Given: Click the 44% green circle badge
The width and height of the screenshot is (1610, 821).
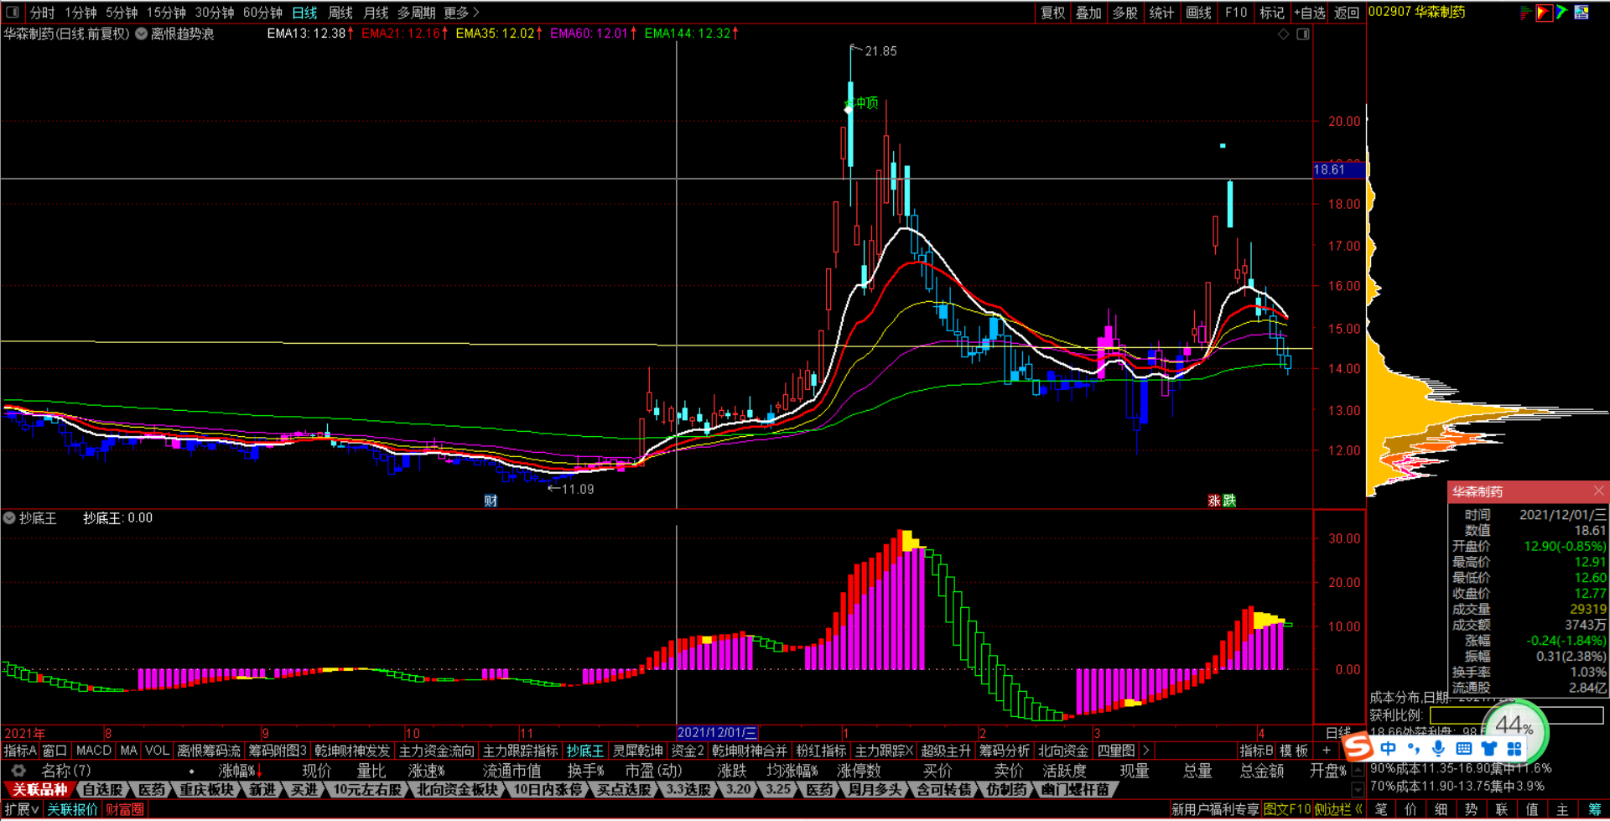Looking at the screenshot, I should pyautogui.click(x=1514, y=726).
